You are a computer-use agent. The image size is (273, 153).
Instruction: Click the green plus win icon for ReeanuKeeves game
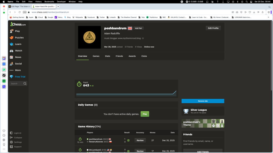(x=129, y=140)
